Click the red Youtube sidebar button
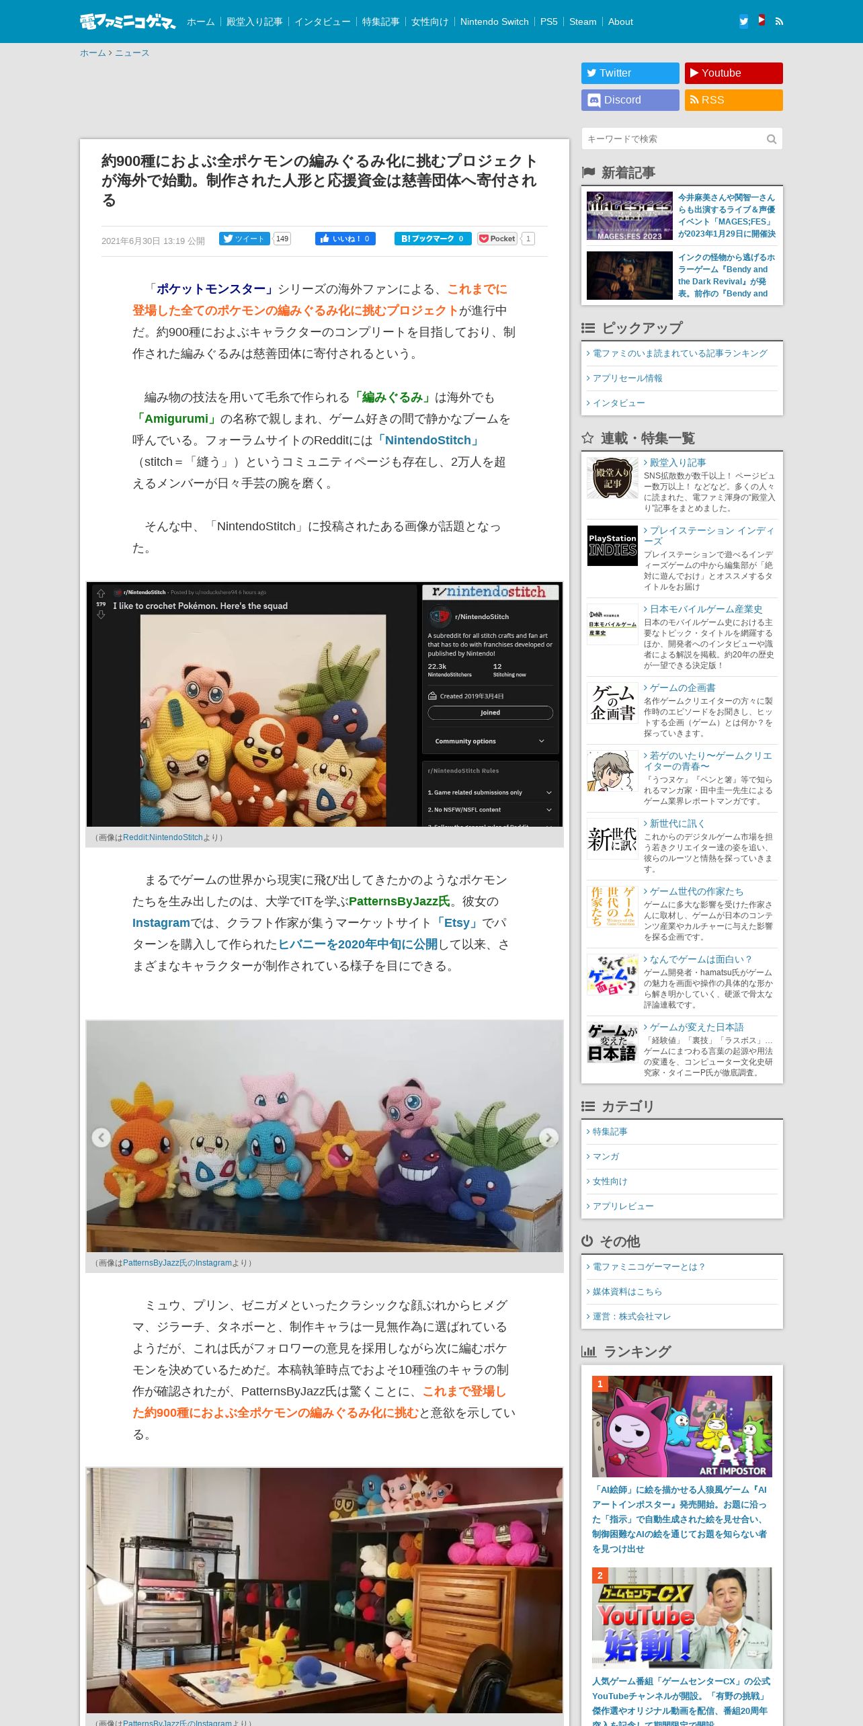Screen dimensions: 863x1726 point(733,73)
